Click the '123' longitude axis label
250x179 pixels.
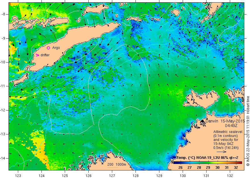point(18,176)
